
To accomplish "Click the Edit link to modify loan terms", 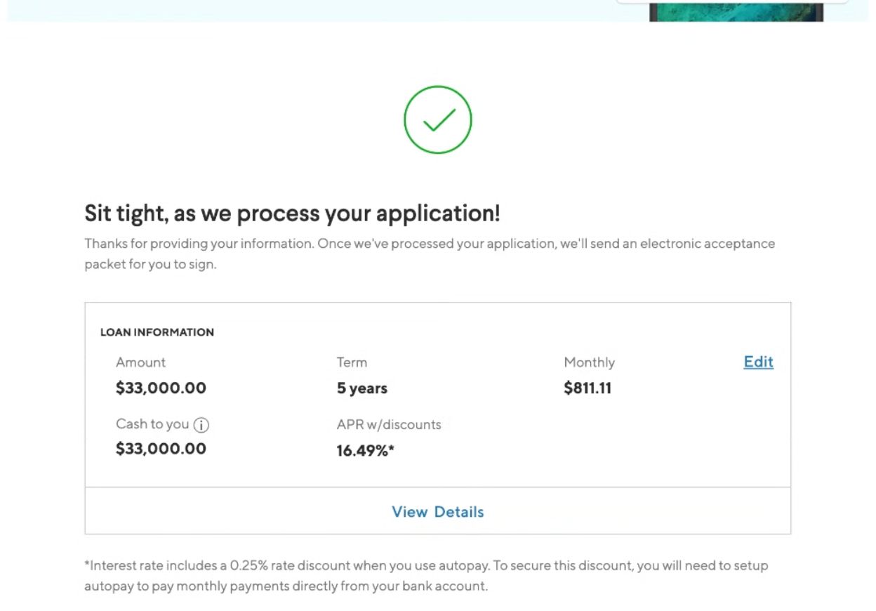I will (757, 362).
